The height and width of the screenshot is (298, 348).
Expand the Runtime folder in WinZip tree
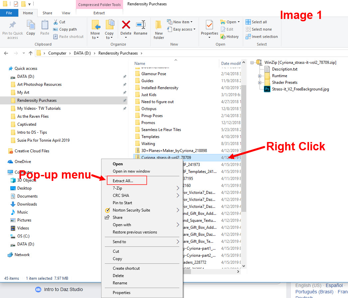pos(259,76)
